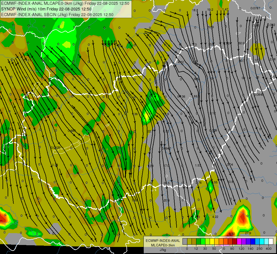Click the legend label MLCAPE0-3km
This screenshot has width=277, height=254.
click(x=163, y=245)
